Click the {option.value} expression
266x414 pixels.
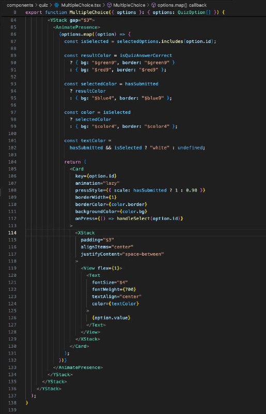pyautogui.click(x=111, y=318)
